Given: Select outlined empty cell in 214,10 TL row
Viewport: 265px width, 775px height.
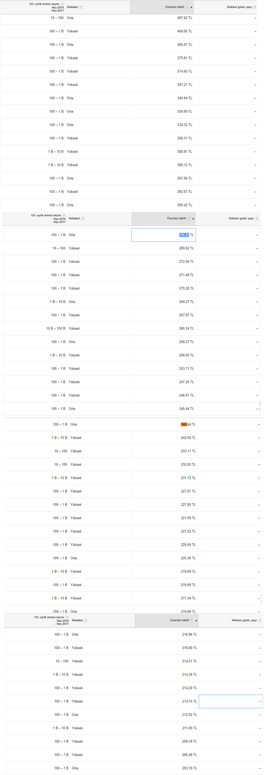Looking at the screenshot, I should click(231, 701).
